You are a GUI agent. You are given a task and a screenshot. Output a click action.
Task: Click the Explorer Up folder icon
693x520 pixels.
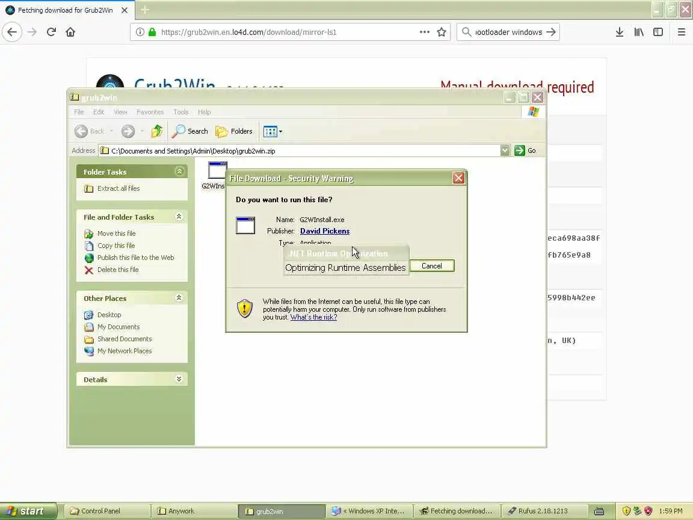click(157, 131)
